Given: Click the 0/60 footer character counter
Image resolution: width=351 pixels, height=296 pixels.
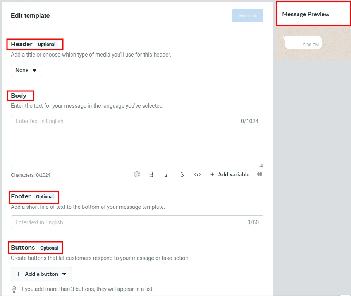Looking at the screenshot, I should [x=253, y=222].
